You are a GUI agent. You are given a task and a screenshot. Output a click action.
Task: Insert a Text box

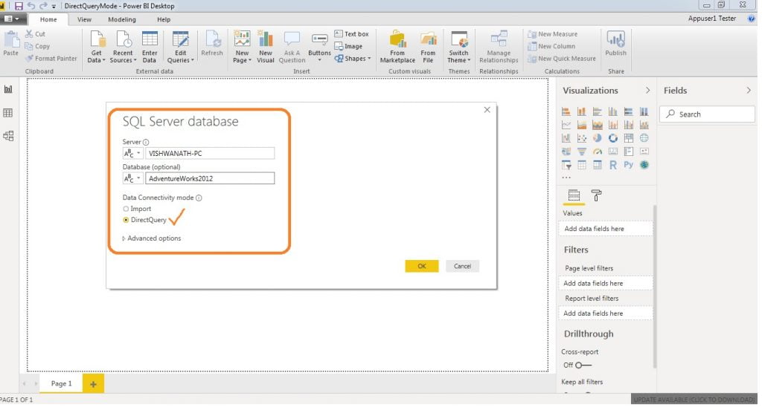(351, 34)
